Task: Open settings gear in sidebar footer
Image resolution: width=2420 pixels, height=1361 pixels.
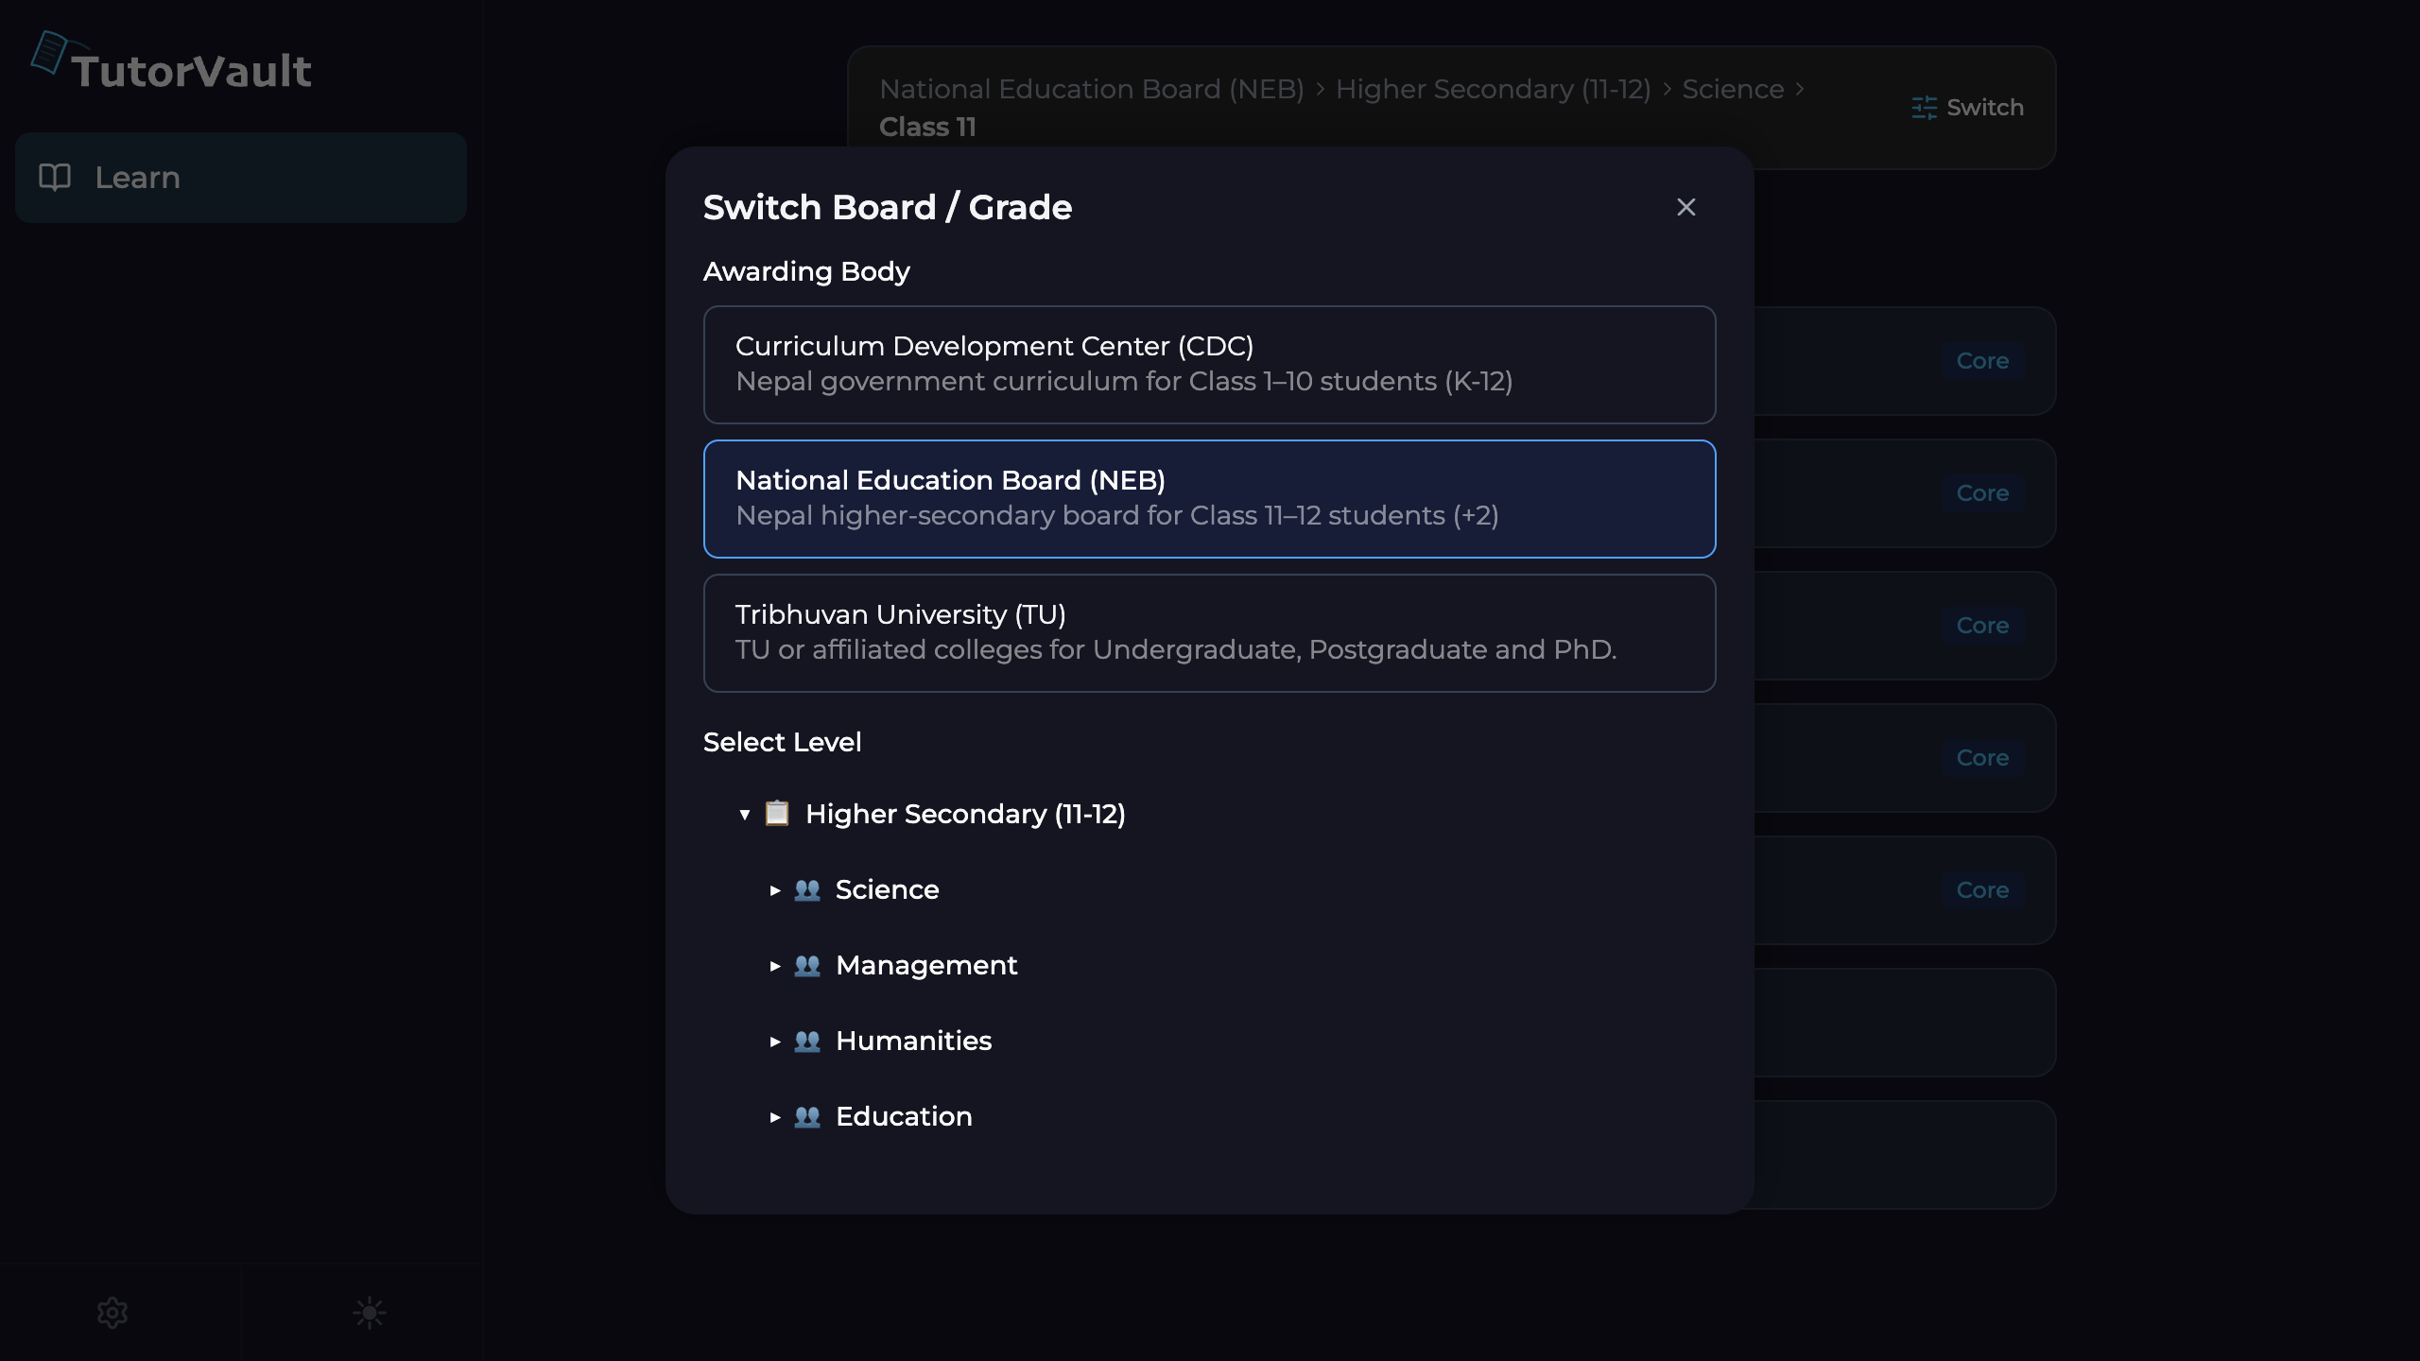Action: point(112,1312)
